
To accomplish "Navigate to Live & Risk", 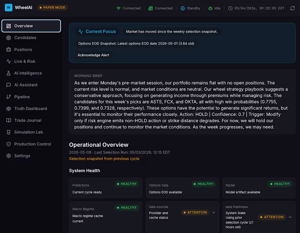I will [x=25, y=61].
